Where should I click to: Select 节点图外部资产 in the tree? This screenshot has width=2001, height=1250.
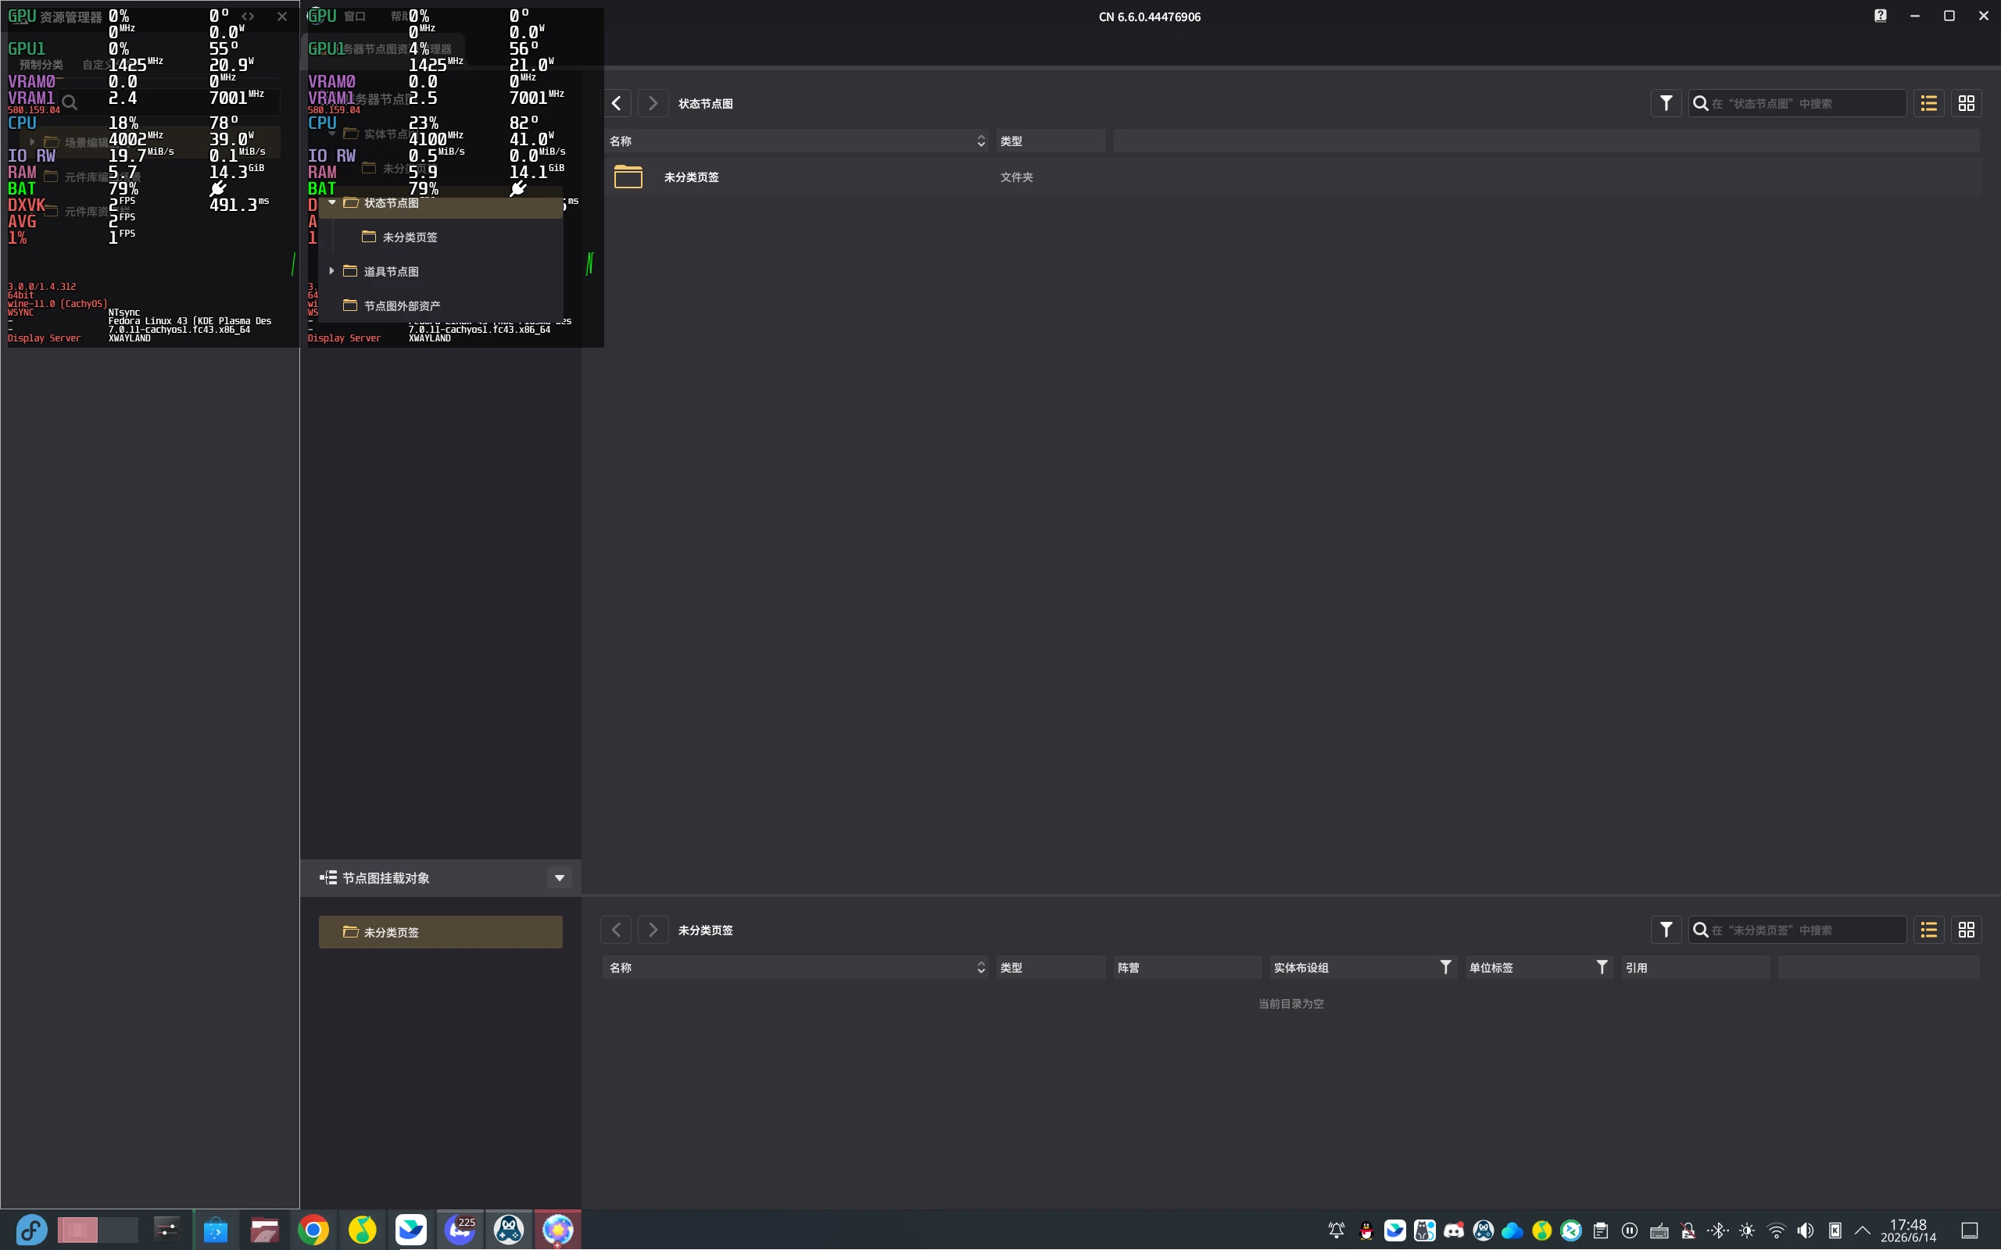[x=402, y=306]
